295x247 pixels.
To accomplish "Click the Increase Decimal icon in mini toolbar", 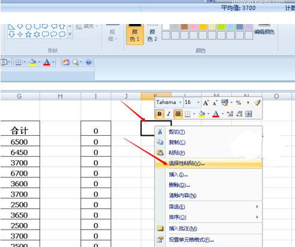I will [230, 114].
